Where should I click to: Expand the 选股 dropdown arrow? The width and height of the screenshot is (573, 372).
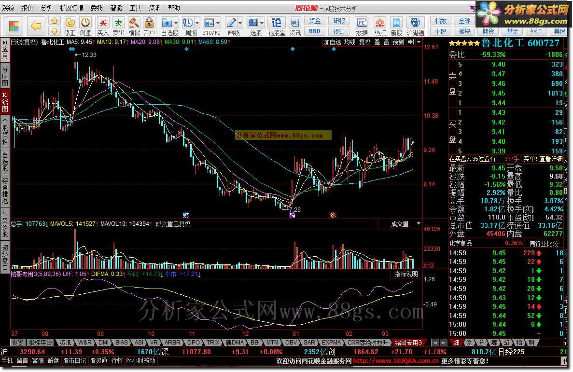(262, 23)
